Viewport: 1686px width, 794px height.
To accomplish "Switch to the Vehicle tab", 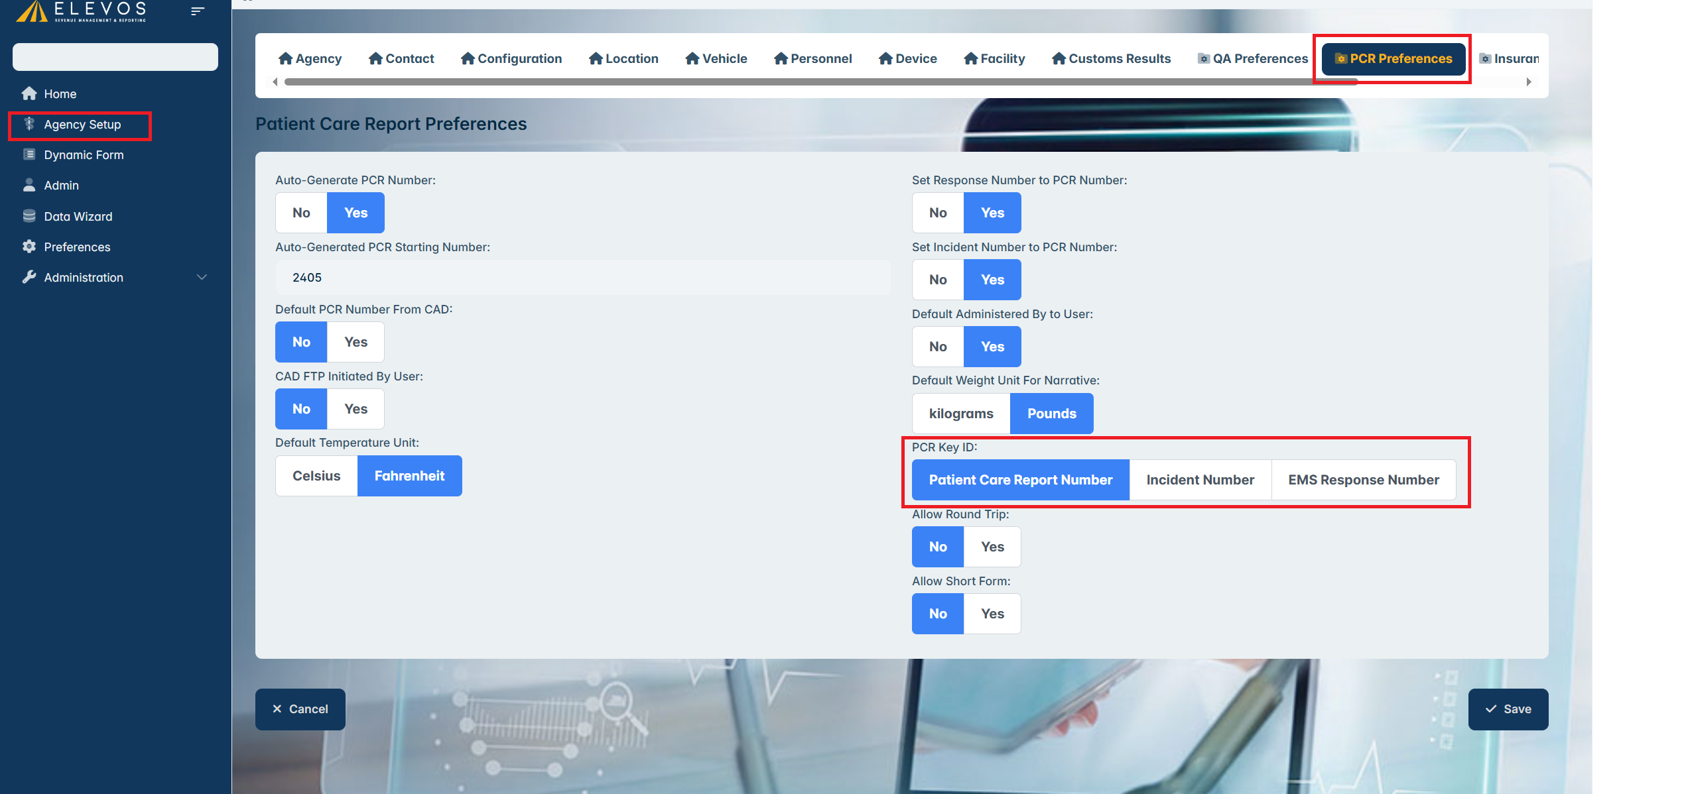I will click(x=716, y=58).
